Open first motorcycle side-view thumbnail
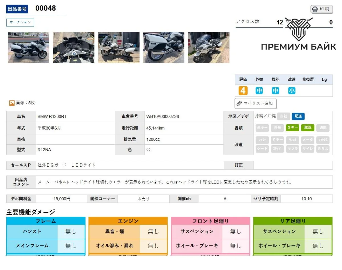The image size is (342, 270). point(28,47)
